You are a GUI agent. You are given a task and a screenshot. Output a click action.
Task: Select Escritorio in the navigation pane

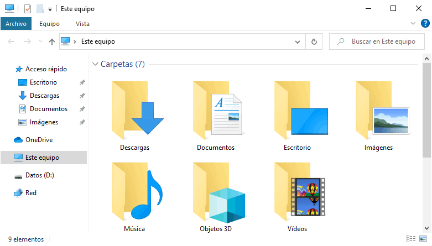tap(43, 82)
